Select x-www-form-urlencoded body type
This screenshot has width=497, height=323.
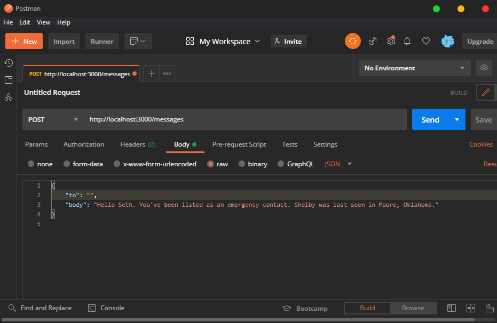click(117, 164)
